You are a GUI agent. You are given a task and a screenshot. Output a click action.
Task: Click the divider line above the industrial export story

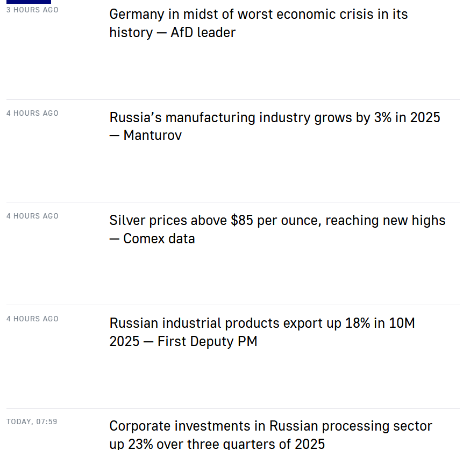click(x=233, y=305)
